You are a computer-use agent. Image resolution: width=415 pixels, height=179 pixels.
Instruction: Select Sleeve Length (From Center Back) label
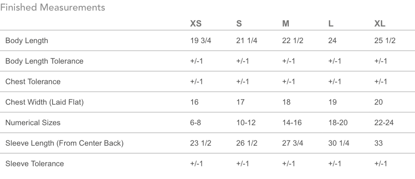click(64, 143)
